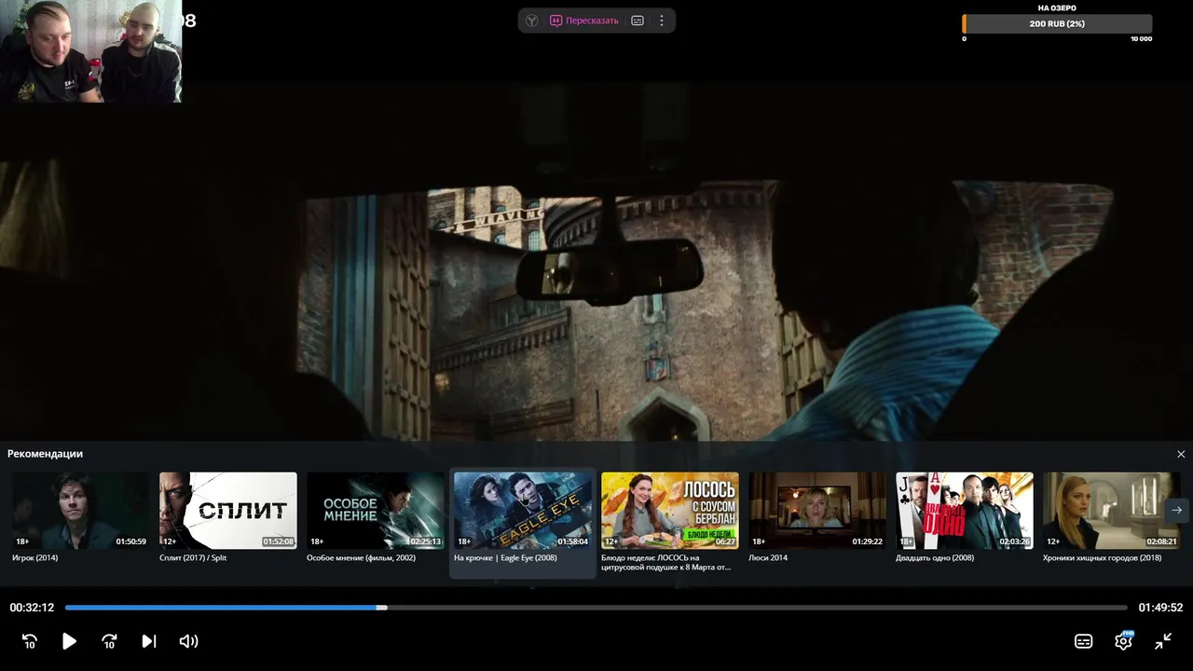Toggle subtitles in the bottom controls
1193x671 pixels.
click(1084, 641)
